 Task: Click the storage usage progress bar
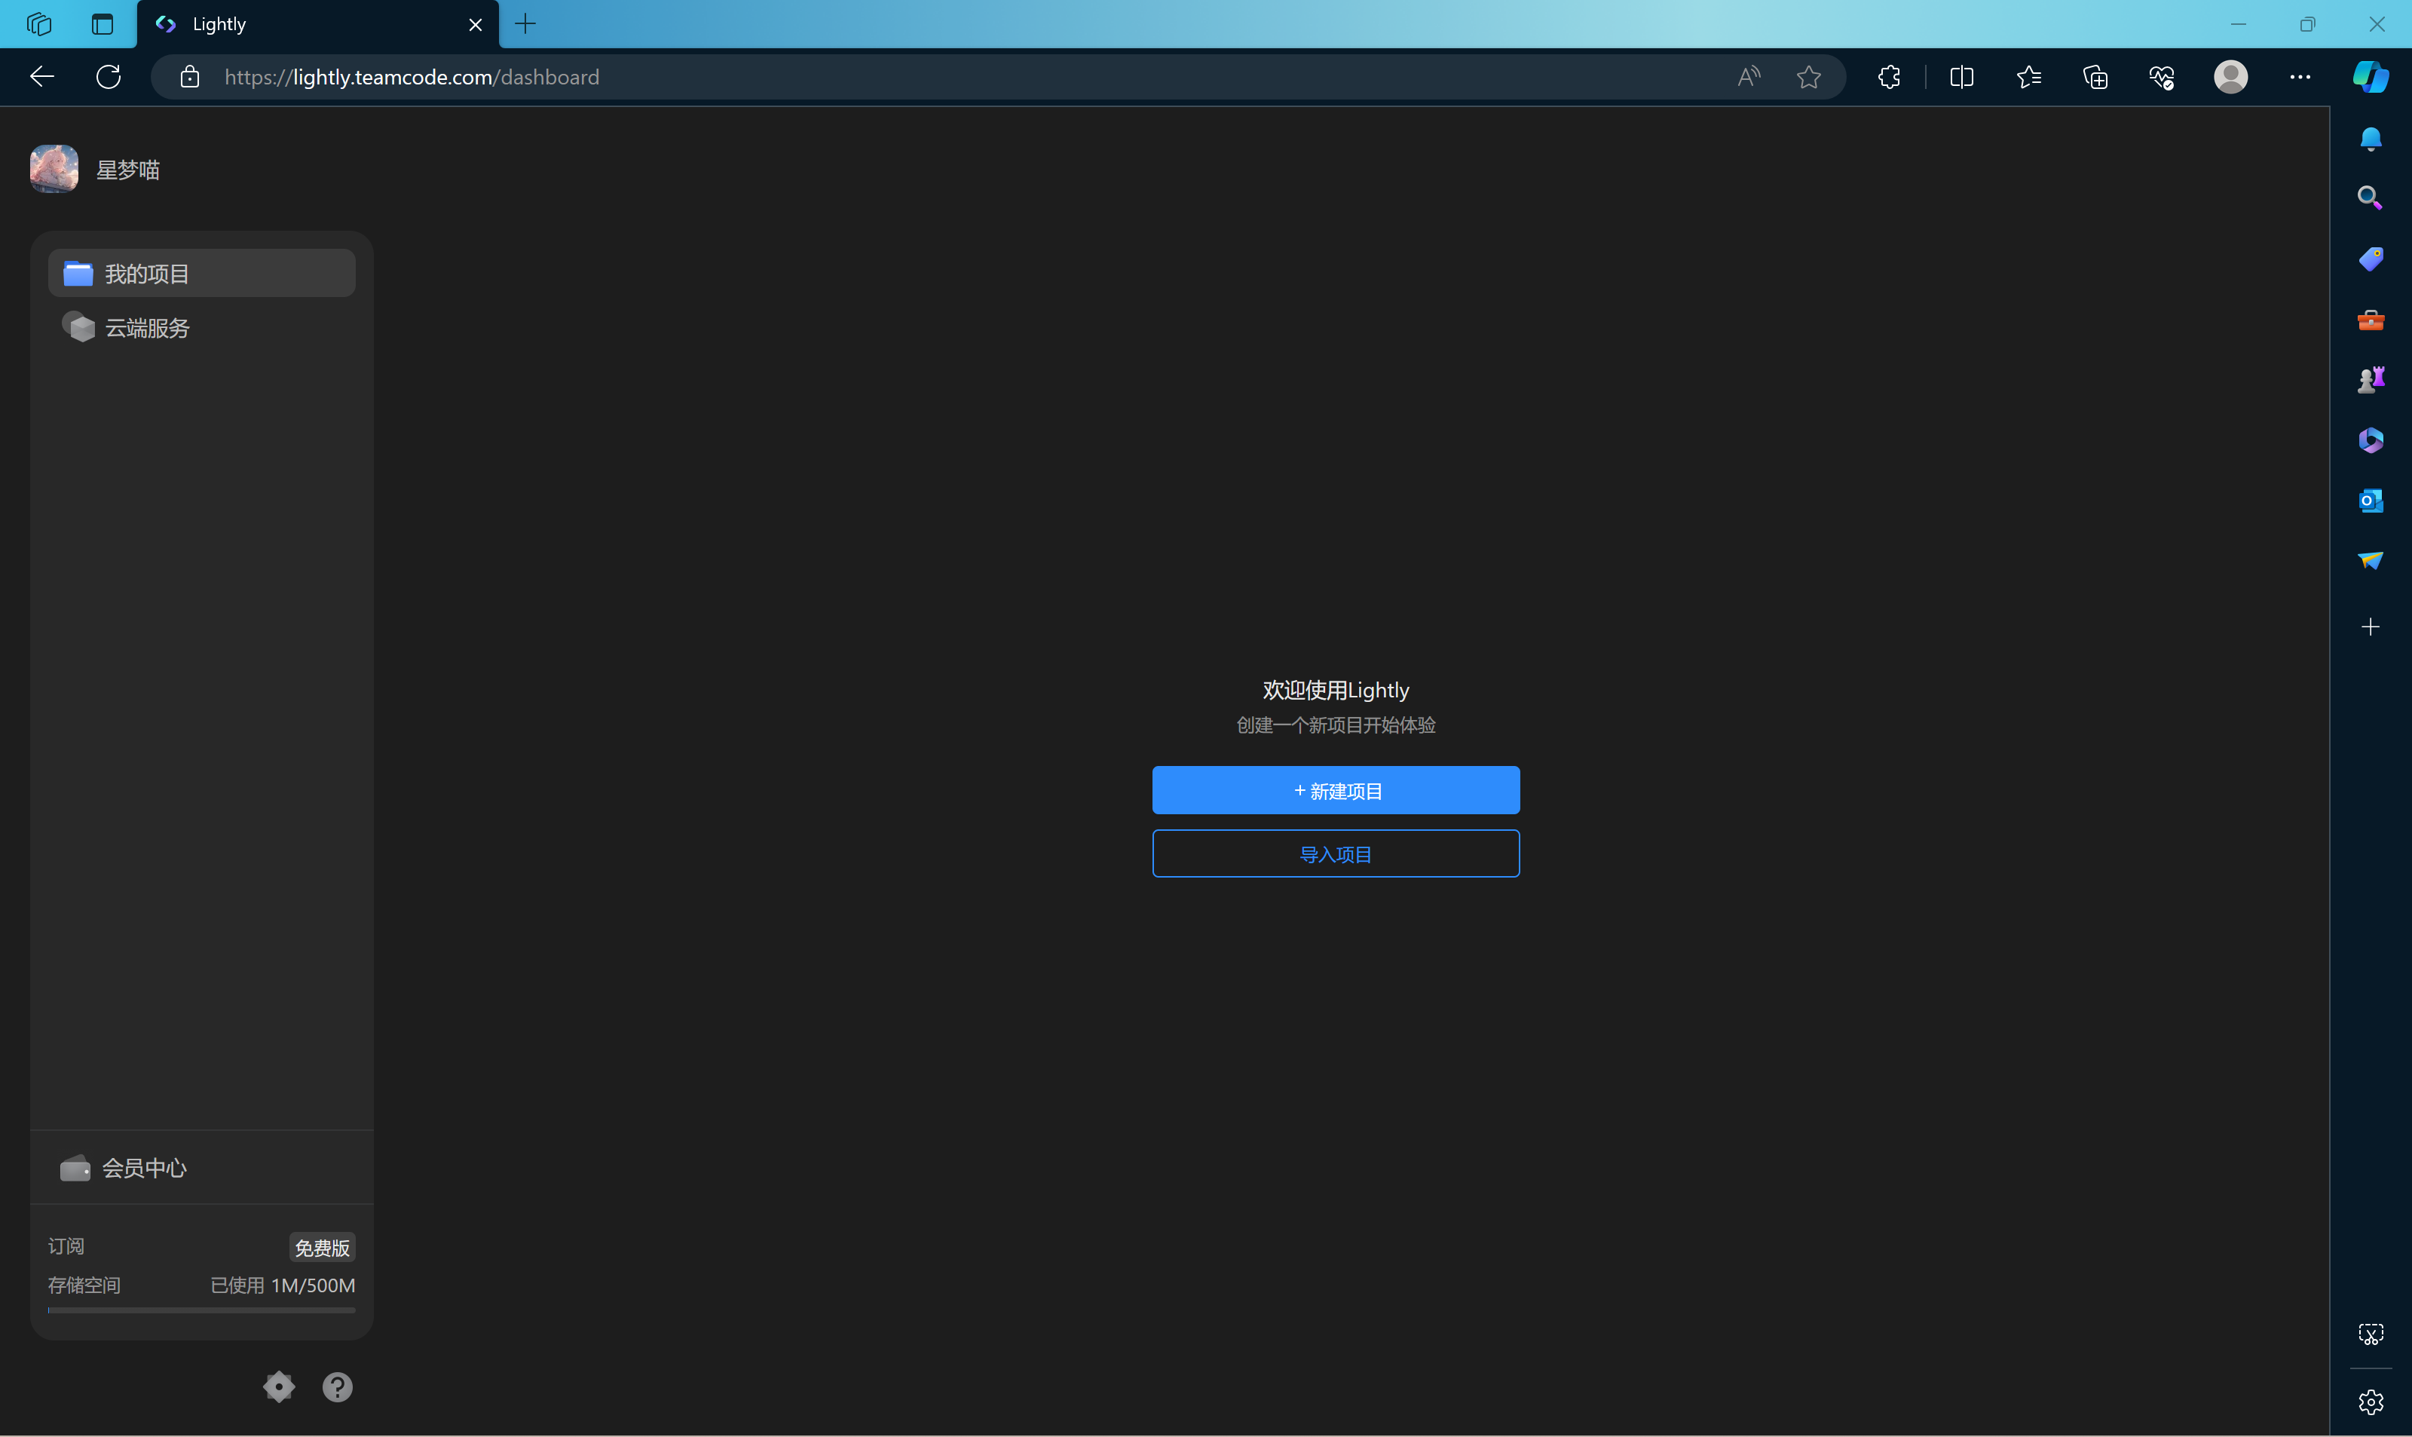(201, 1310)
